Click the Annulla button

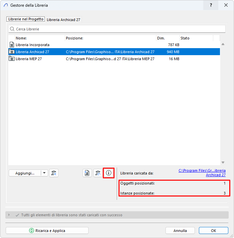[180, 231]
